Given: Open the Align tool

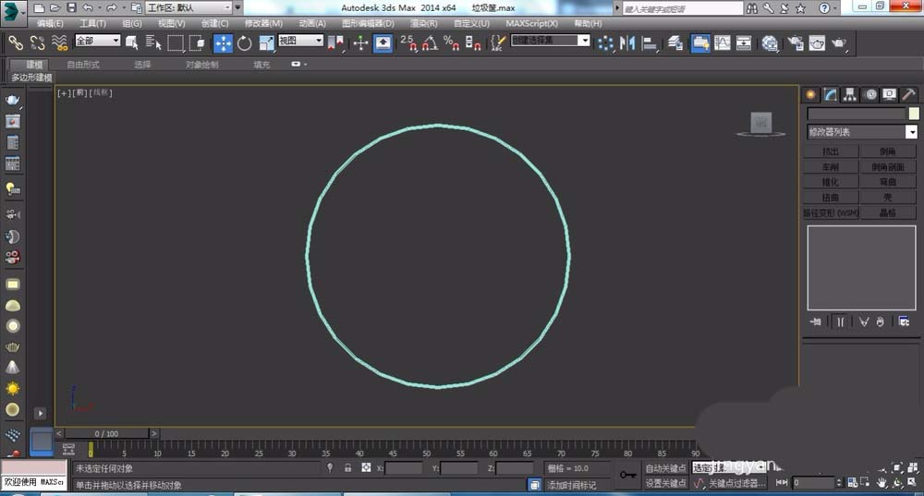Looking at the screenshot, I should click(x=650, y=42).
